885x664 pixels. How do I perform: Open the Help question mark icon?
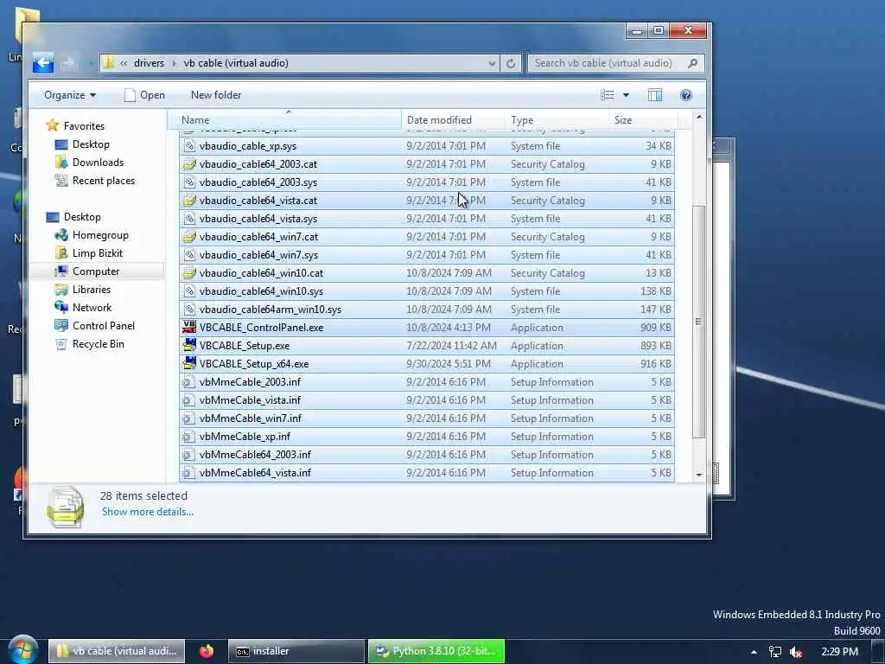tap(685, 95)
